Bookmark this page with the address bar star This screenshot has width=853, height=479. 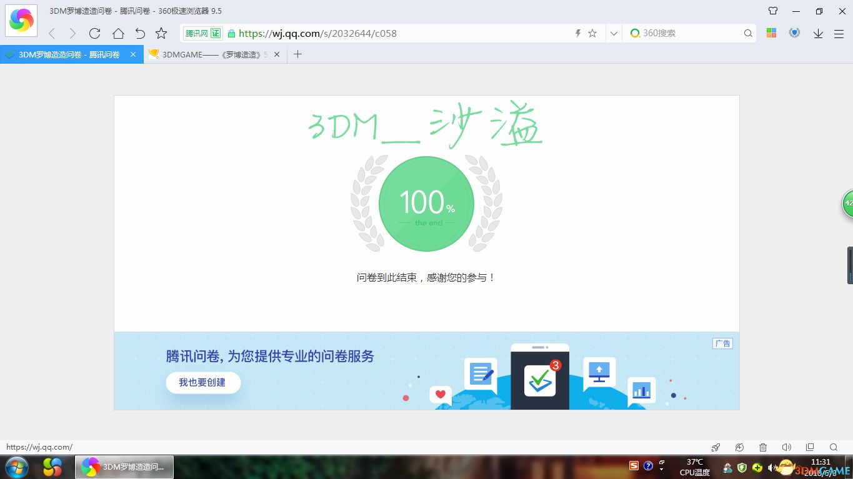[592, 34]
